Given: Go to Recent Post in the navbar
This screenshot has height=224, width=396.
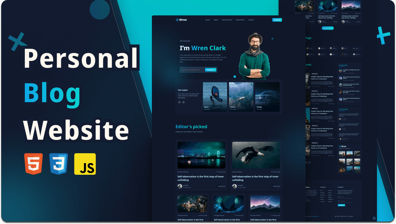Looking at the screenshot, I should coord(240,20).
